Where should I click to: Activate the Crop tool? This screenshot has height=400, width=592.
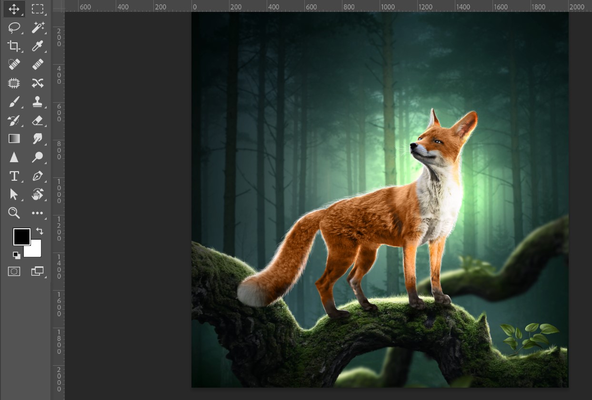(14, 46)
